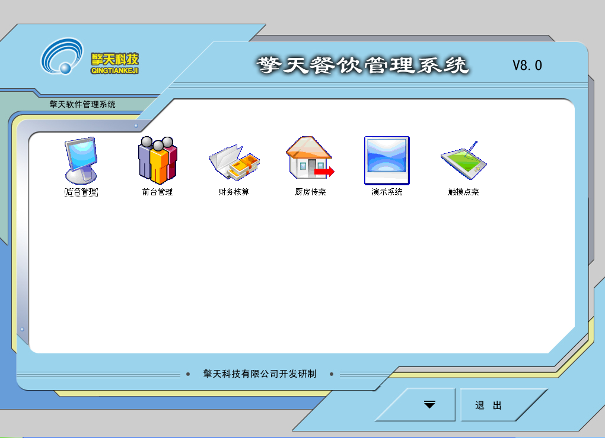Expand the down-arrow button beside 退出
Screen dimensions: 605x438
pyautogui.click(x=429, y=405)
